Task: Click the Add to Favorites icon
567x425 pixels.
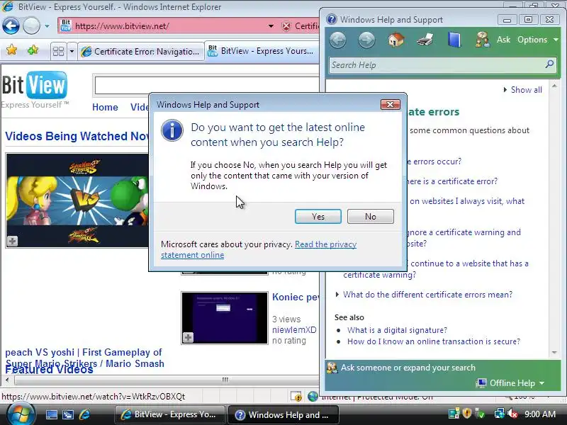Action: click(x=33, y=50)
